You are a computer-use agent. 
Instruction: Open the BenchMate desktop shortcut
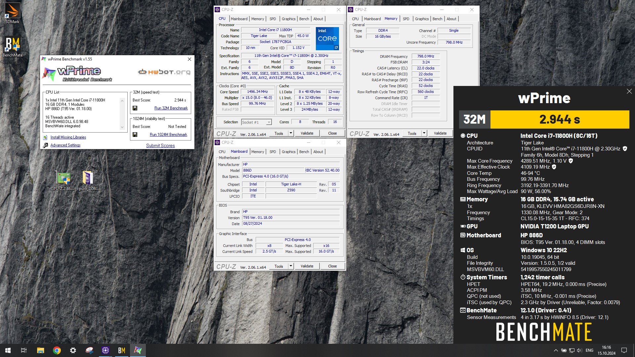coord(12,46)
